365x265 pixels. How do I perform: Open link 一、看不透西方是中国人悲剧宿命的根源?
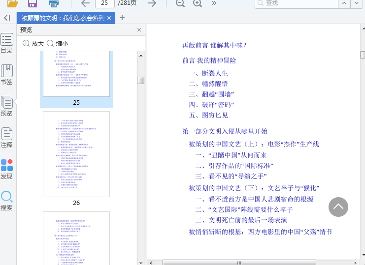tap(254, 199)
